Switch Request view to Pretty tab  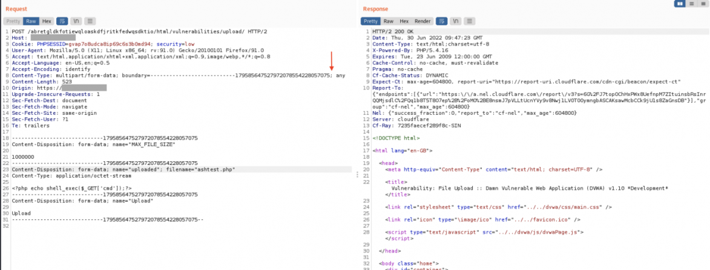click(13, 21)
